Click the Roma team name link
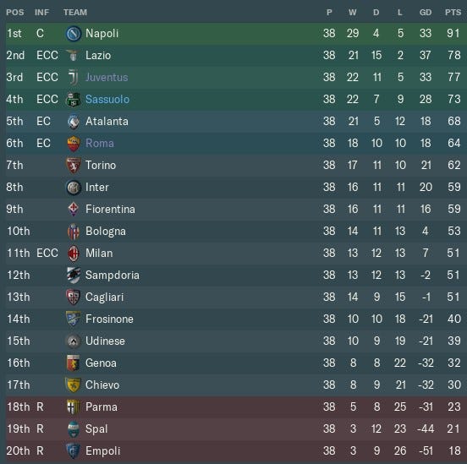The image size is (467, 464). point(100,144)
